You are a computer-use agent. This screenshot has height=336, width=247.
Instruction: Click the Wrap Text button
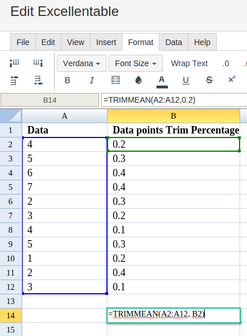click(x=190, y=63)
